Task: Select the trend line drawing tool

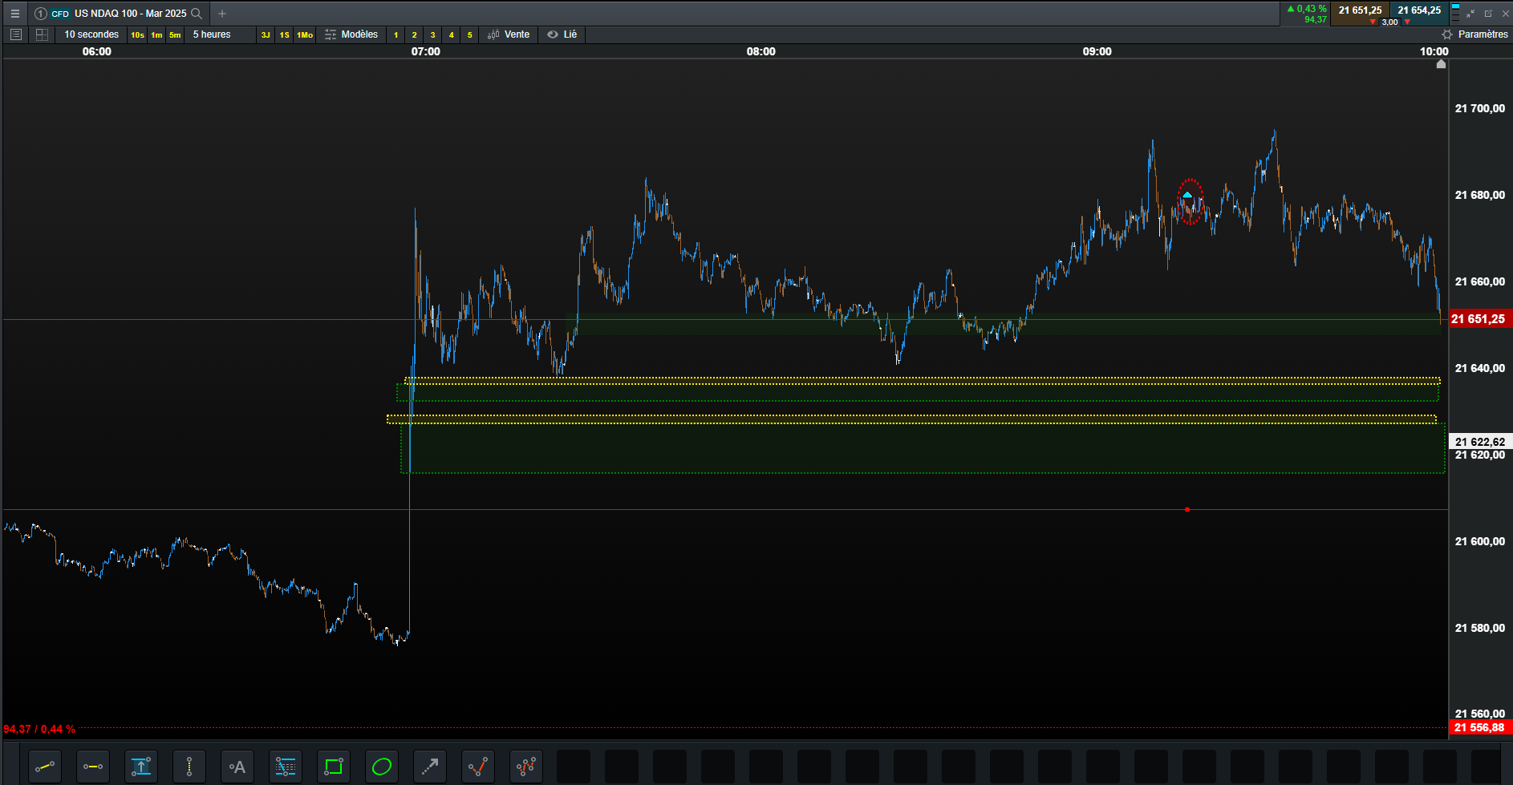Action: [x=45, y=767]
